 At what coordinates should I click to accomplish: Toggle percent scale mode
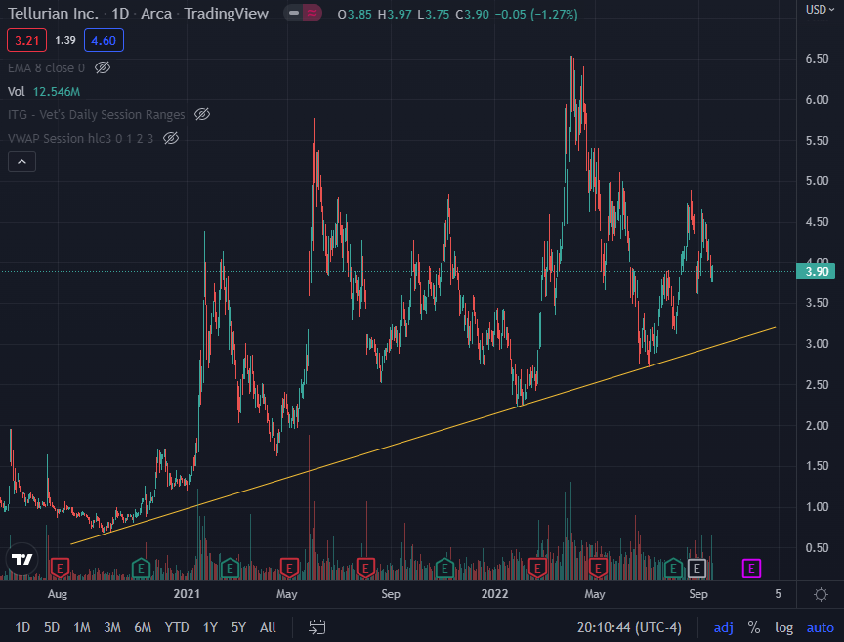753,627
